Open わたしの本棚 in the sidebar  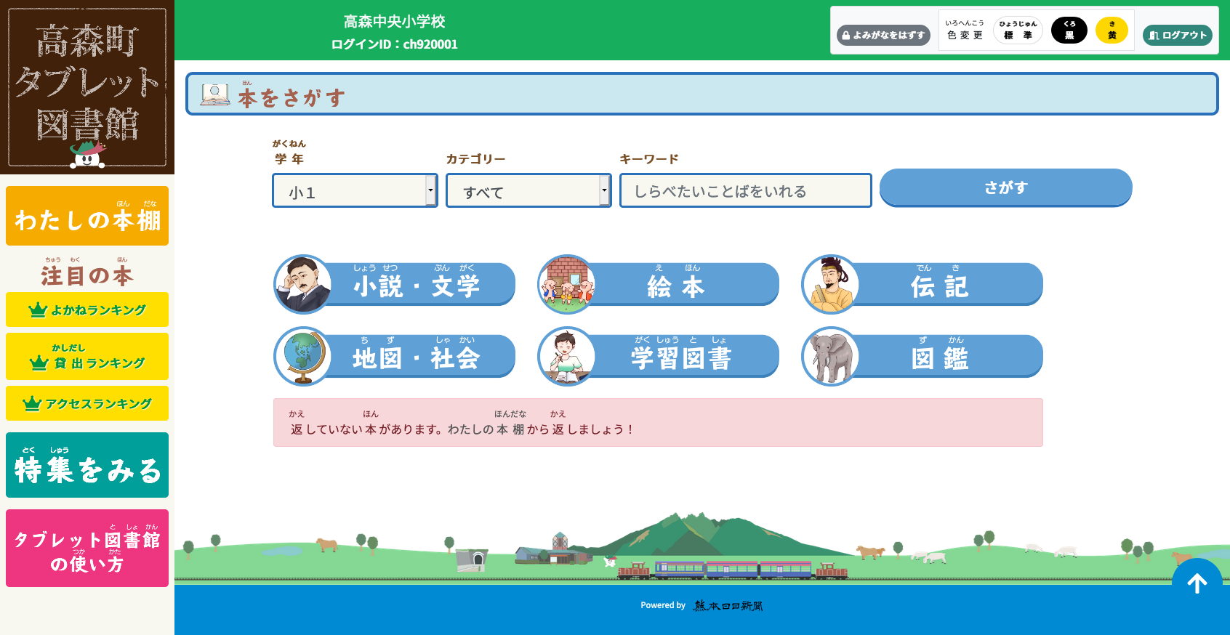[x=87, y=217]
